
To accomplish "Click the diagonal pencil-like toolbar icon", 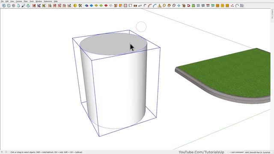I will (23, 6).
